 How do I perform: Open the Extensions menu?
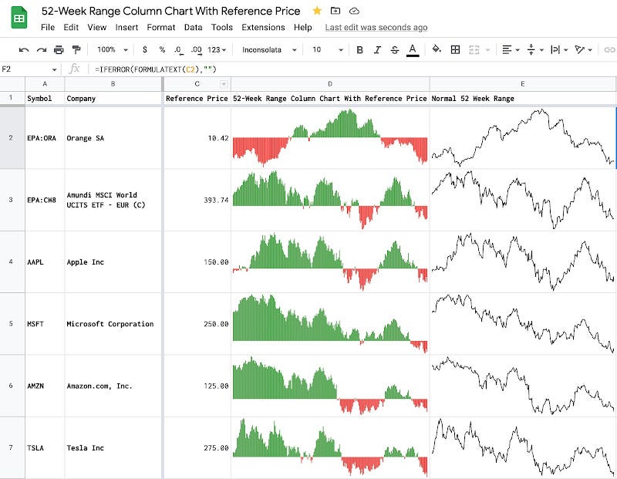point(262,27)
